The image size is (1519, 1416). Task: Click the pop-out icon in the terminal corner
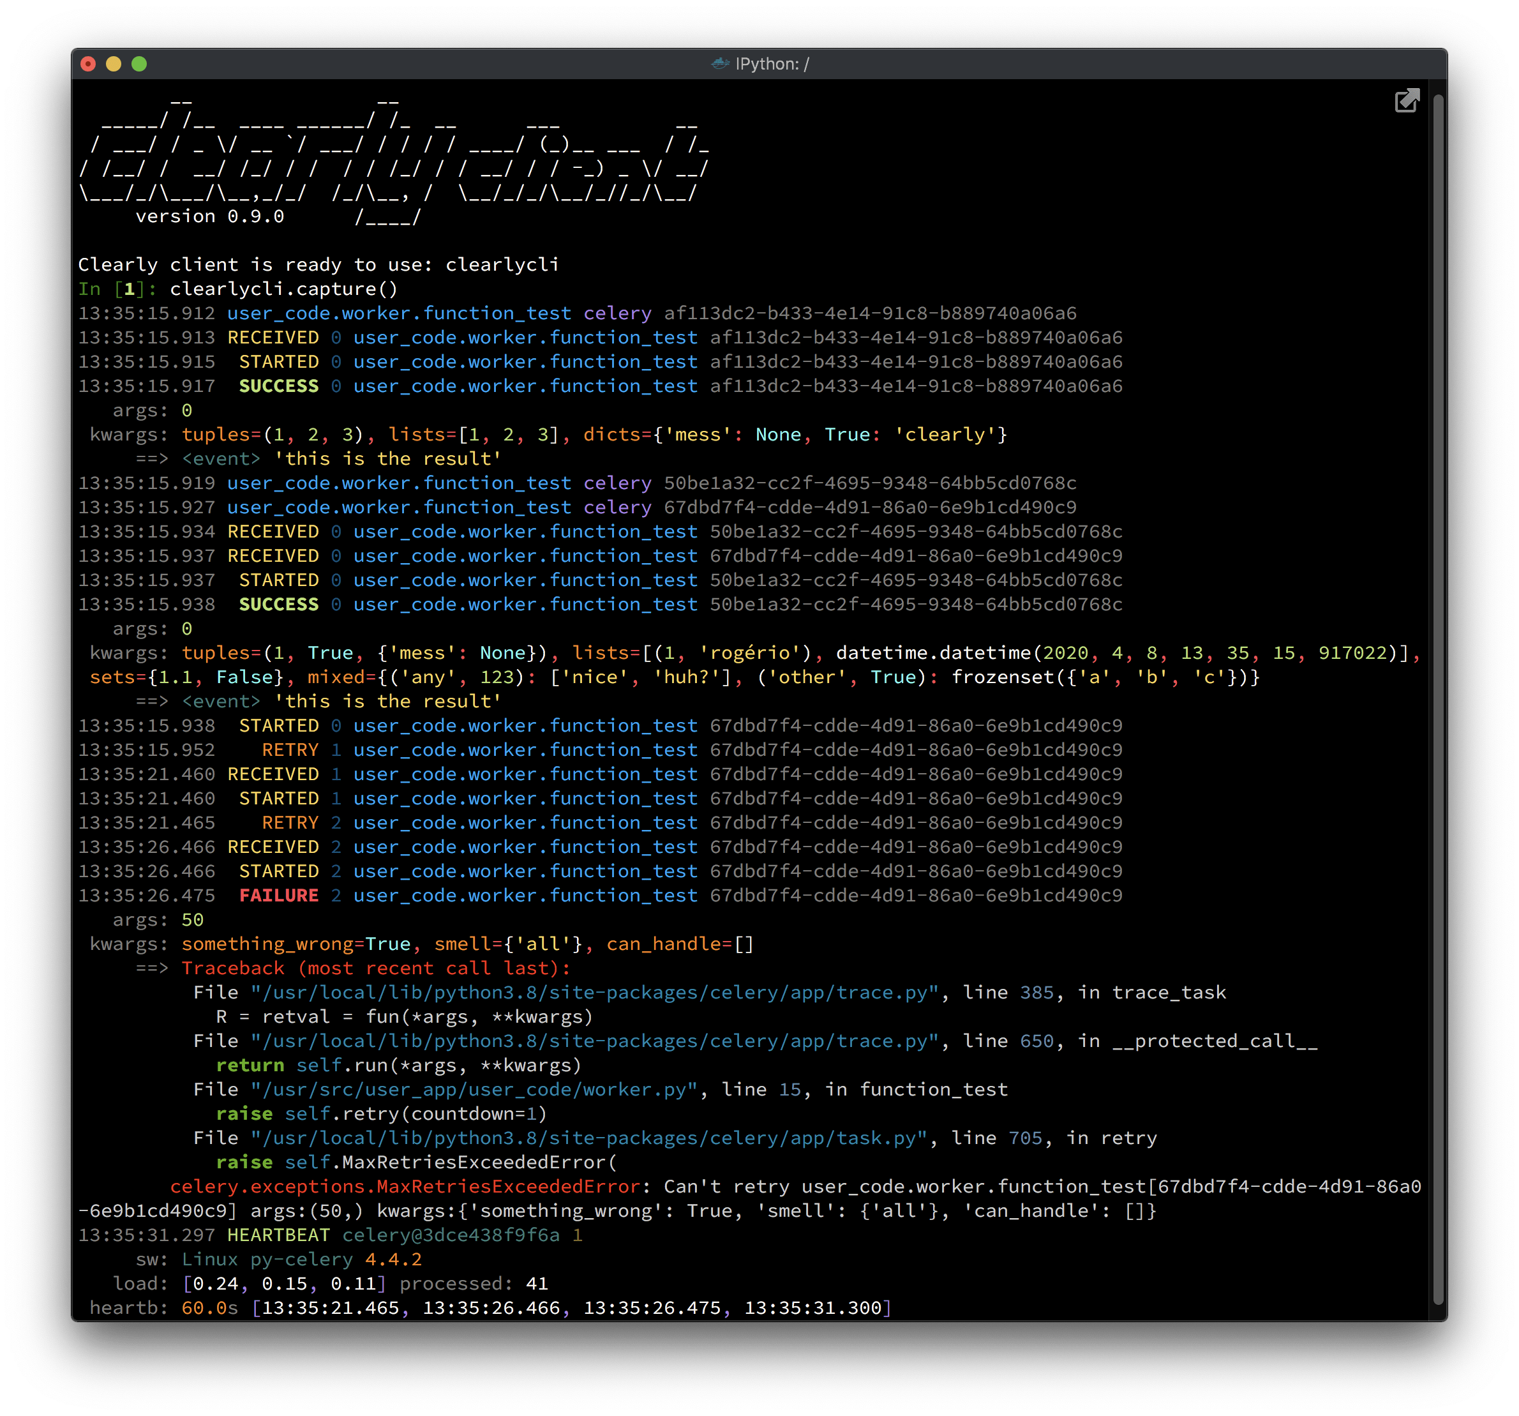[1407, 101]
